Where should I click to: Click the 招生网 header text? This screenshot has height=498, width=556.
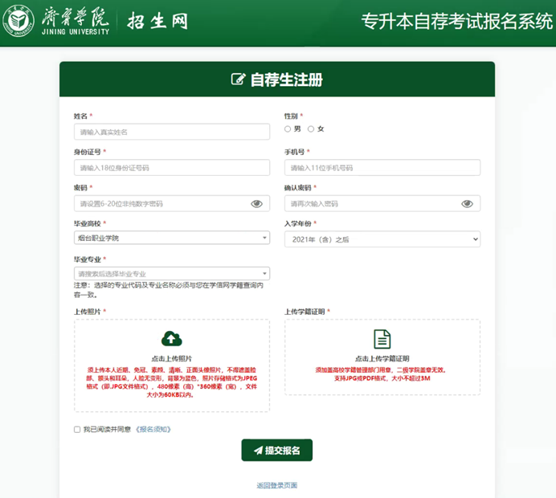(x=157, y=22)
